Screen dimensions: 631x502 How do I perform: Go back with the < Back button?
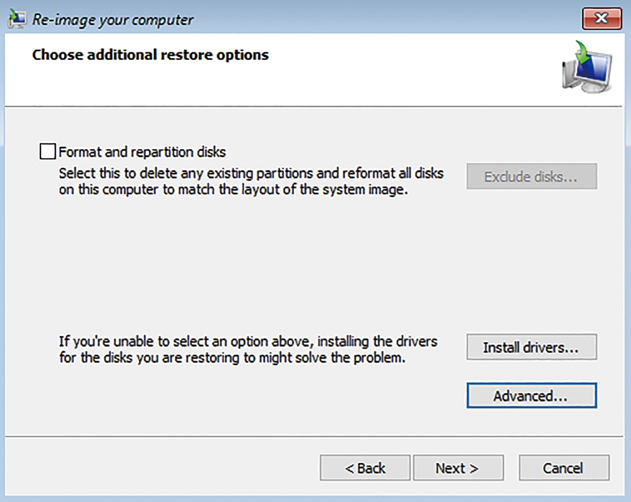(x=365, y=468)
